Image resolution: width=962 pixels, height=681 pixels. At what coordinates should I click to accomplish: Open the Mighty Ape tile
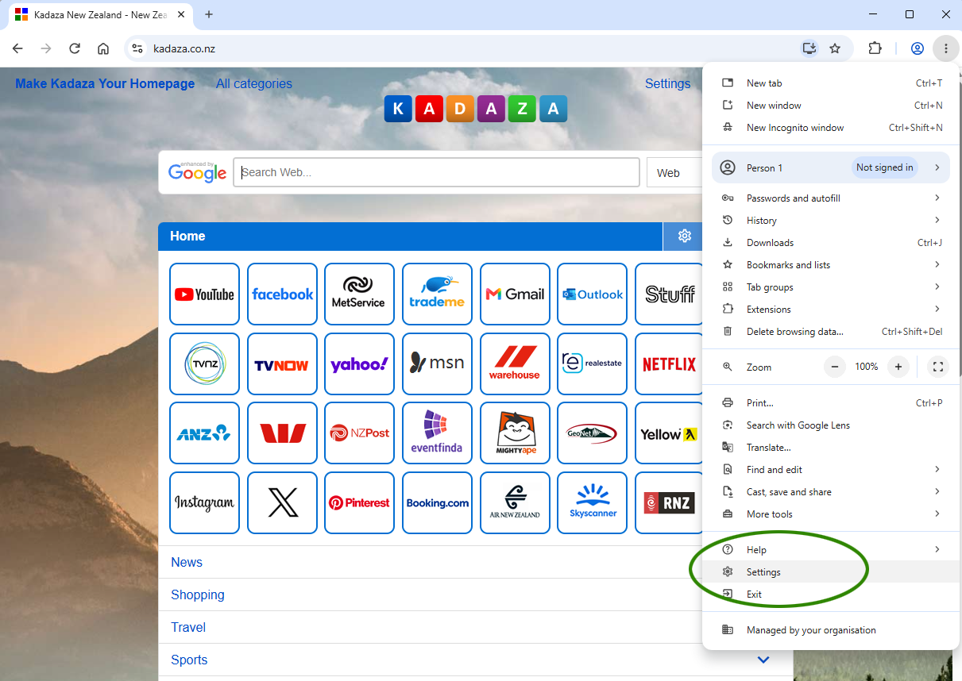click(x=515, y=433)
